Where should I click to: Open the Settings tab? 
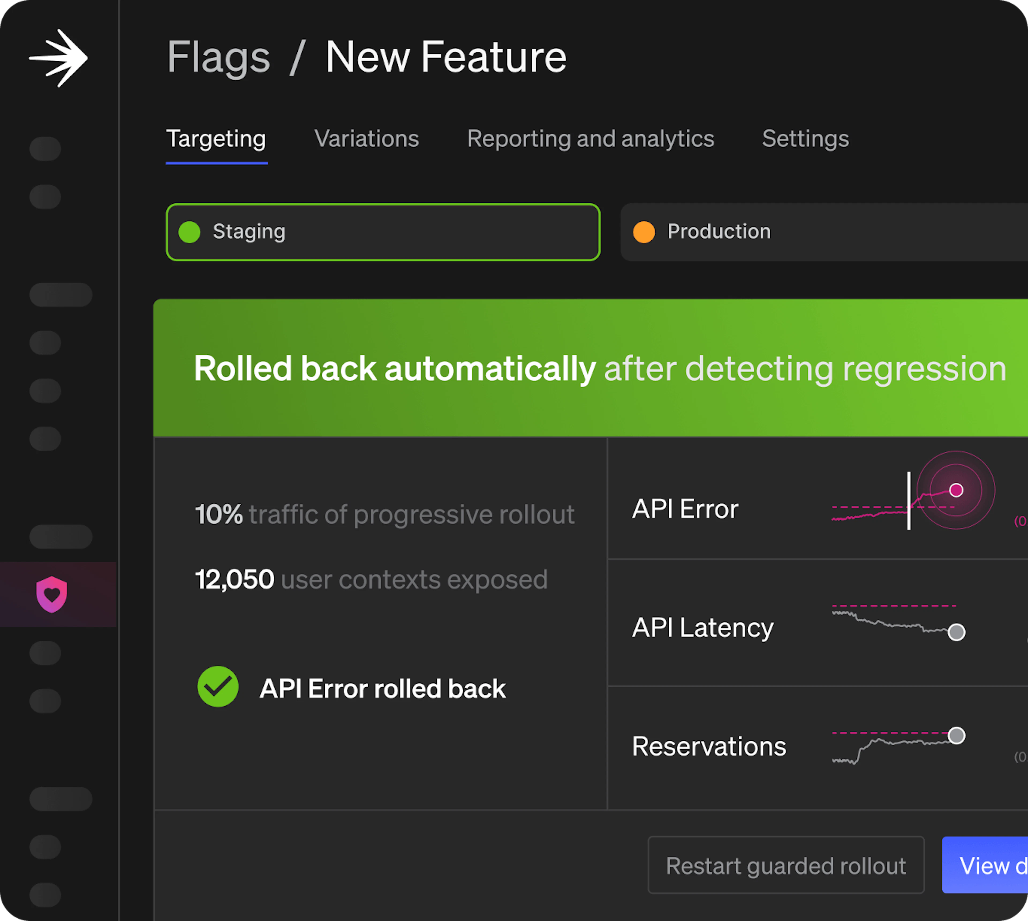pyautogui.click(x=805, y=139)
